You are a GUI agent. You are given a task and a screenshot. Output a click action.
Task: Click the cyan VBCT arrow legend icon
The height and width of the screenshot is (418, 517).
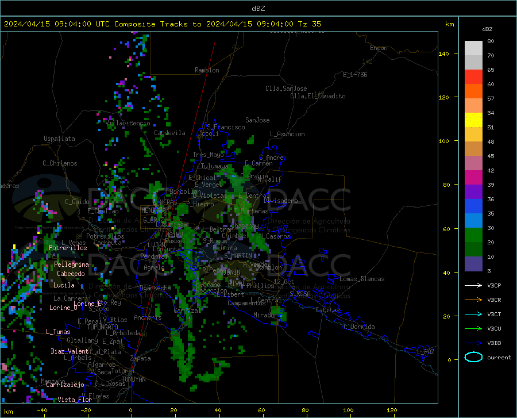473,314
